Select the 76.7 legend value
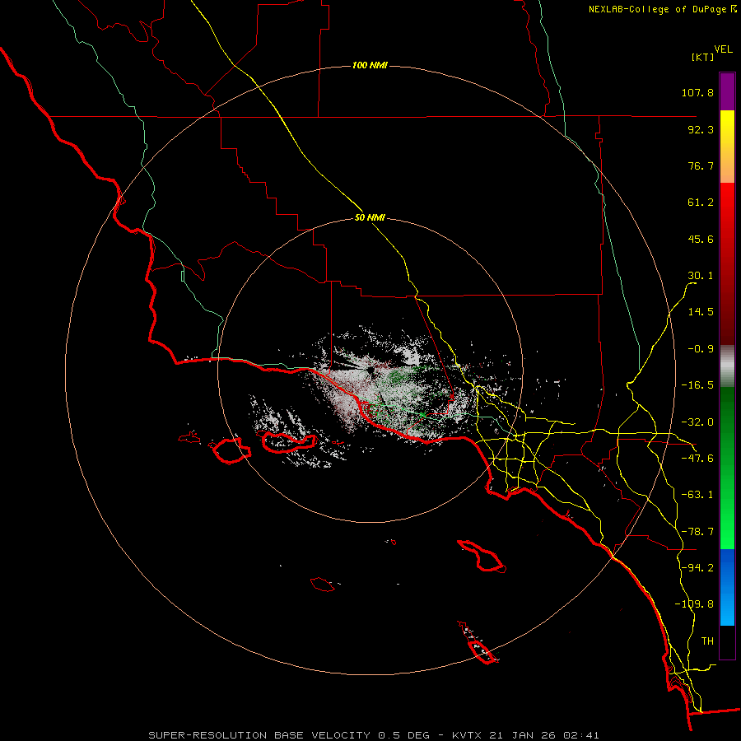The height and width of the screenshot is (741, 741). [x=701, y=165]
